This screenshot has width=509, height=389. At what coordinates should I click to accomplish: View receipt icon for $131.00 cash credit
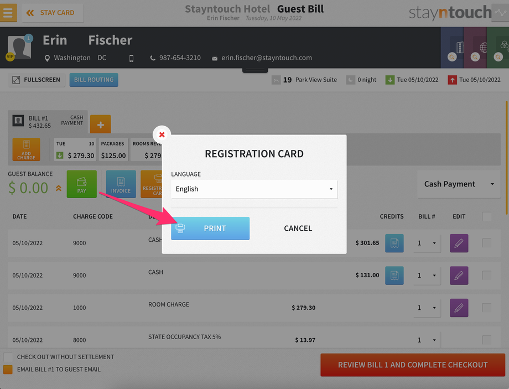click(394, 276)
